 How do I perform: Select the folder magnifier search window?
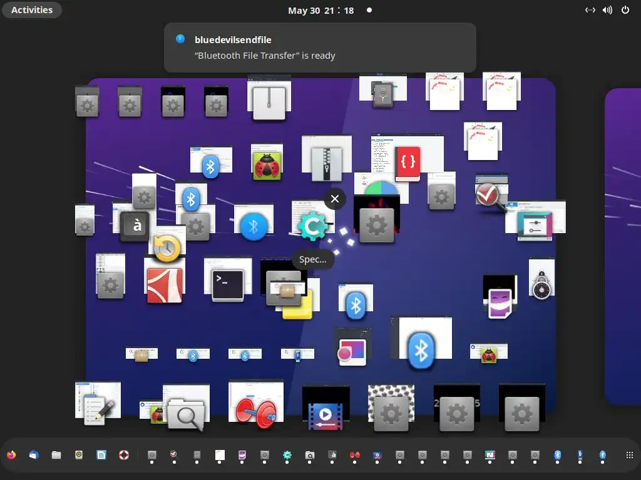coord(186,407)
